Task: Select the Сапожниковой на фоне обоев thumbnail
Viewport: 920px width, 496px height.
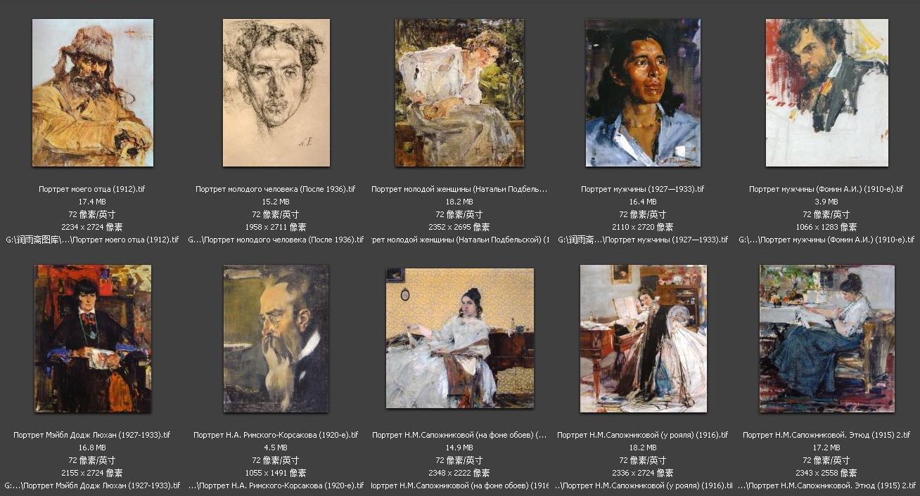Action: click(460, 338)
